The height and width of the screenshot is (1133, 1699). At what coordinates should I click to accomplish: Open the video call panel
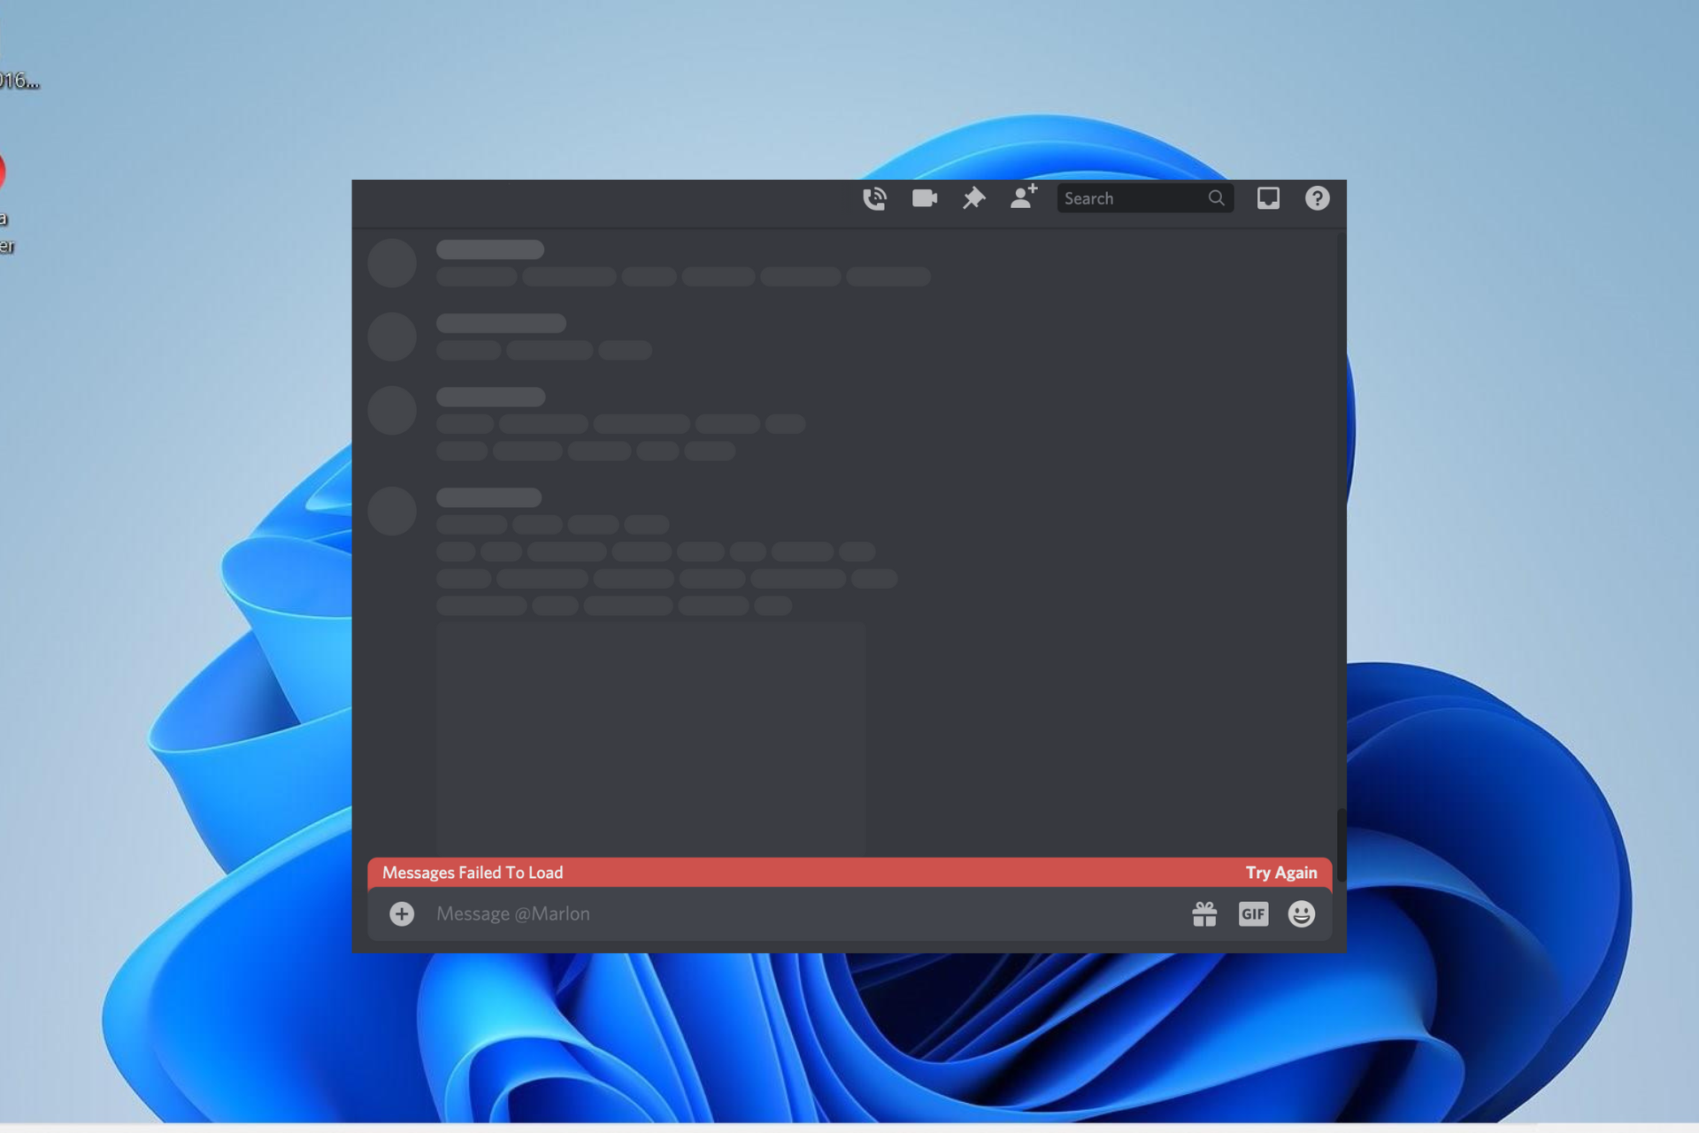(x=924, y=198)
